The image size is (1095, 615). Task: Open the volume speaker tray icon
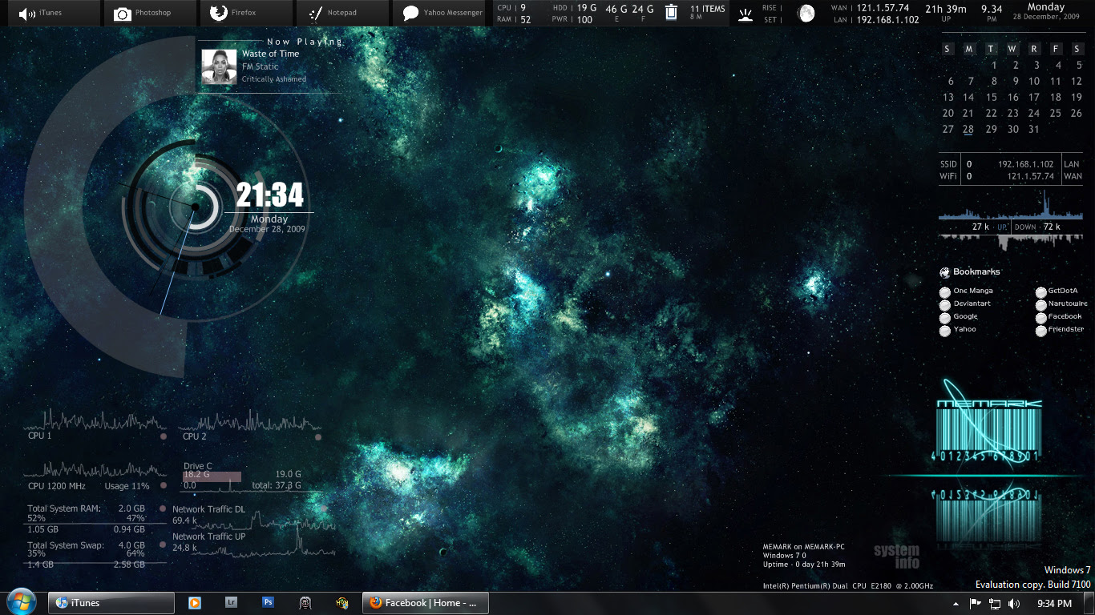pos(1014,603)
